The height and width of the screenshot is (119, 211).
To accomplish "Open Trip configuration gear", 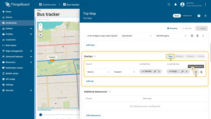I will tap(196, 72).
